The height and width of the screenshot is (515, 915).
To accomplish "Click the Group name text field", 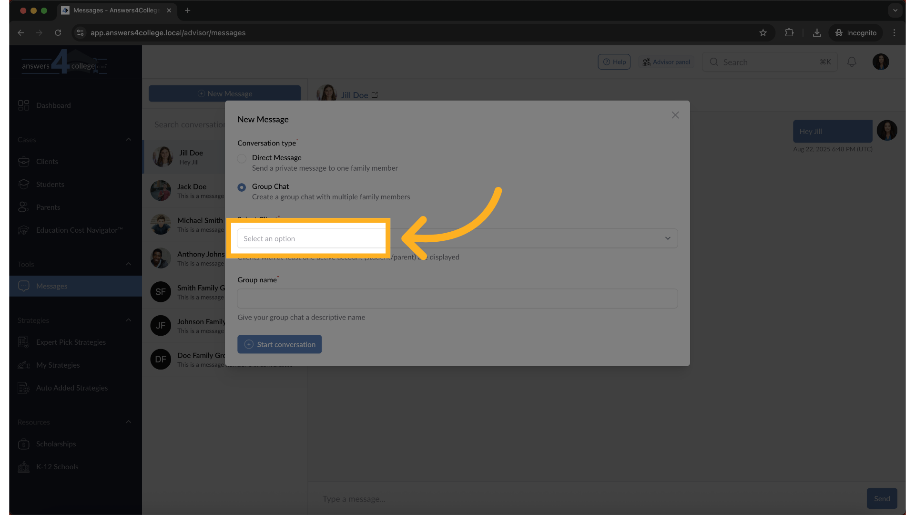I will click(x=457, y=299).
